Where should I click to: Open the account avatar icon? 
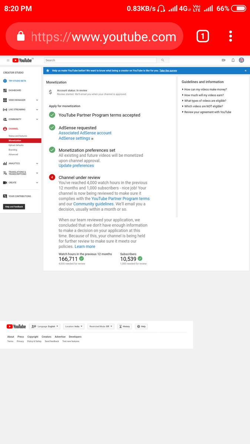[241, 60]
